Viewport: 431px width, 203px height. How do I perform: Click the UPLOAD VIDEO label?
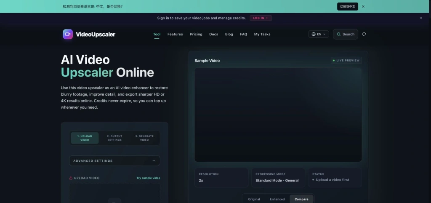coord(87,178)
